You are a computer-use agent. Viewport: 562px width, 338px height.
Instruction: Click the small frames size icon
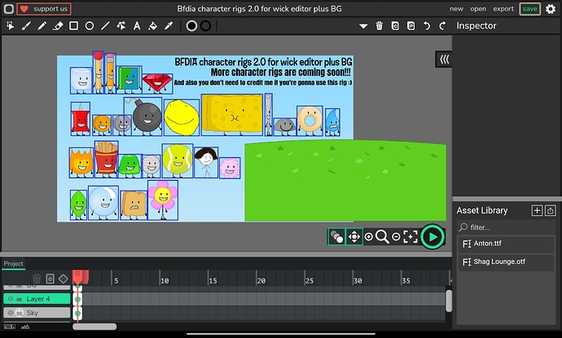click(9, 327)
